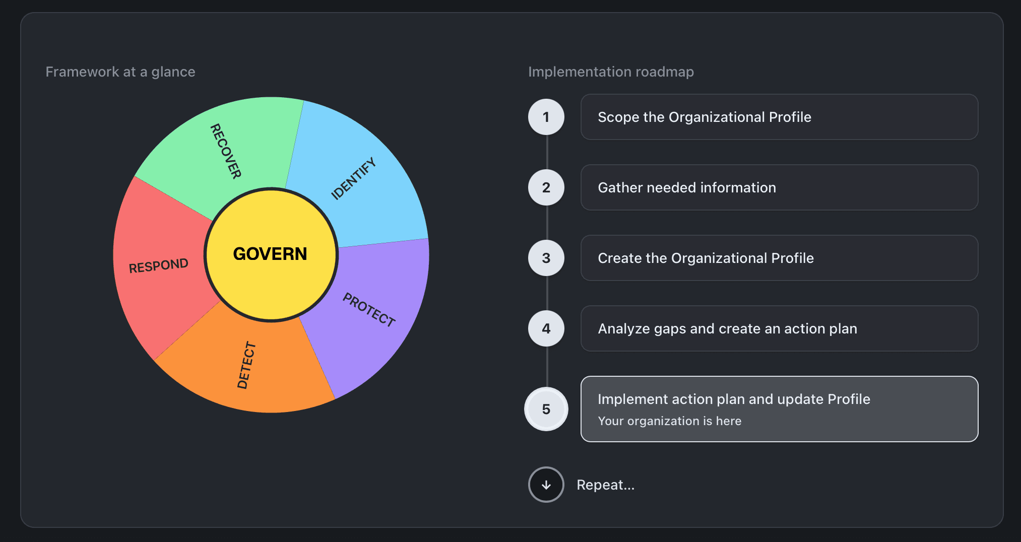Click the step 4 numbered circle
Viewport: 1021px width, 542px height.
546,328
